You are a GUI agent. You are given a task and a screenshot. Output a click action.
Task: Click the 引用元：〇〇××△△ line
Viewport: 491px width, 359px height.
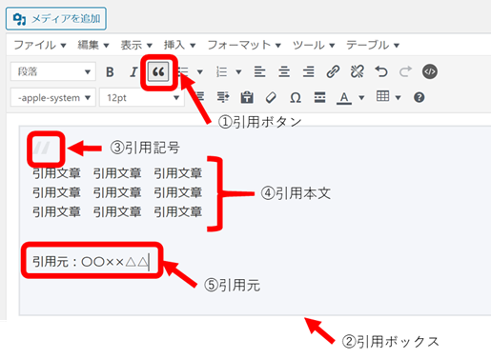pos(91,262)
